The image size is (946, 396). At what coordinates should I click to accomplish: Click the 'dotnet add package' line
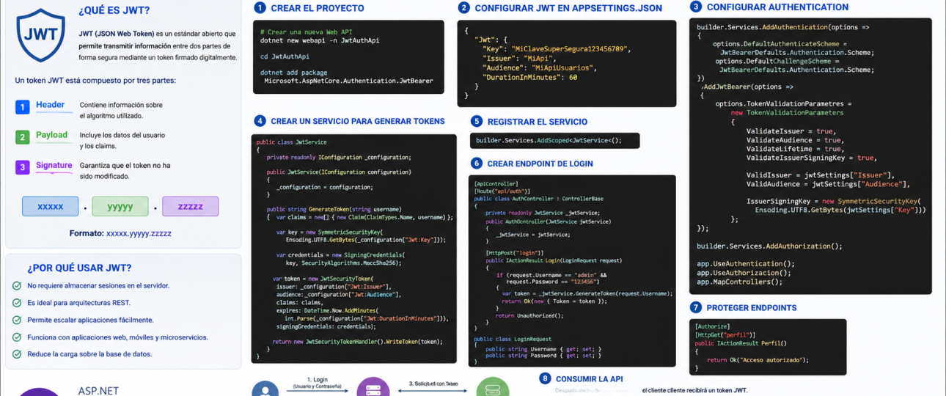pyautogui.click(x=294, y=73)
